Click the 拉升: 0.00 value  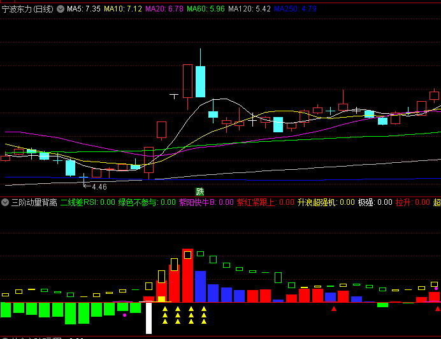[x=413, y=202]
